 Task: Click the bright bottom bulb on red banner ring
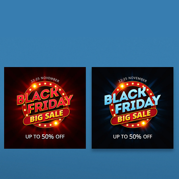[56, 123]
